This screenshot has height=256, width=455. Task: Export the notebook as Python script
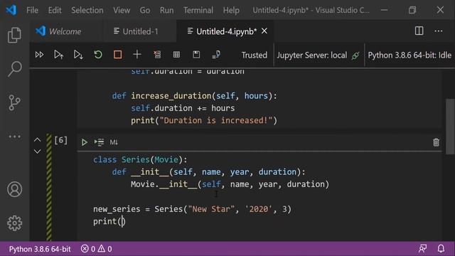point(216,55)
